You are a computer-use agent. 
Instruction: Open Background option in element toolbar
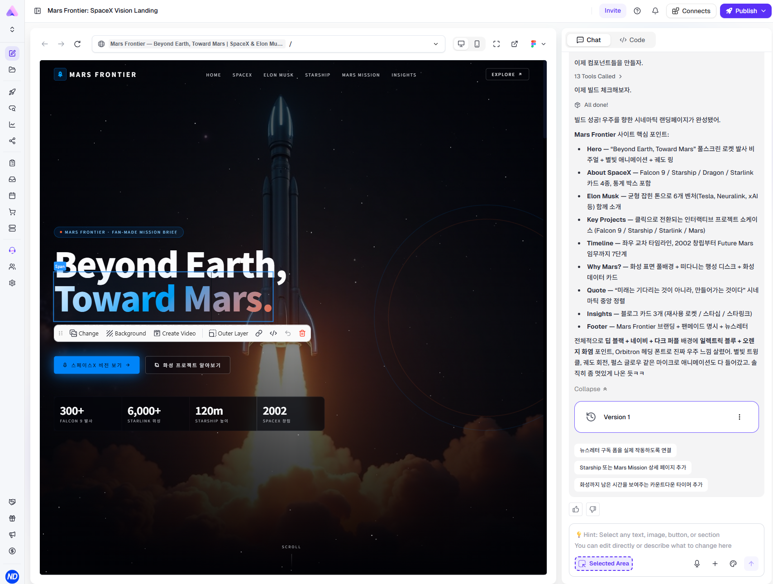point(126,334)
